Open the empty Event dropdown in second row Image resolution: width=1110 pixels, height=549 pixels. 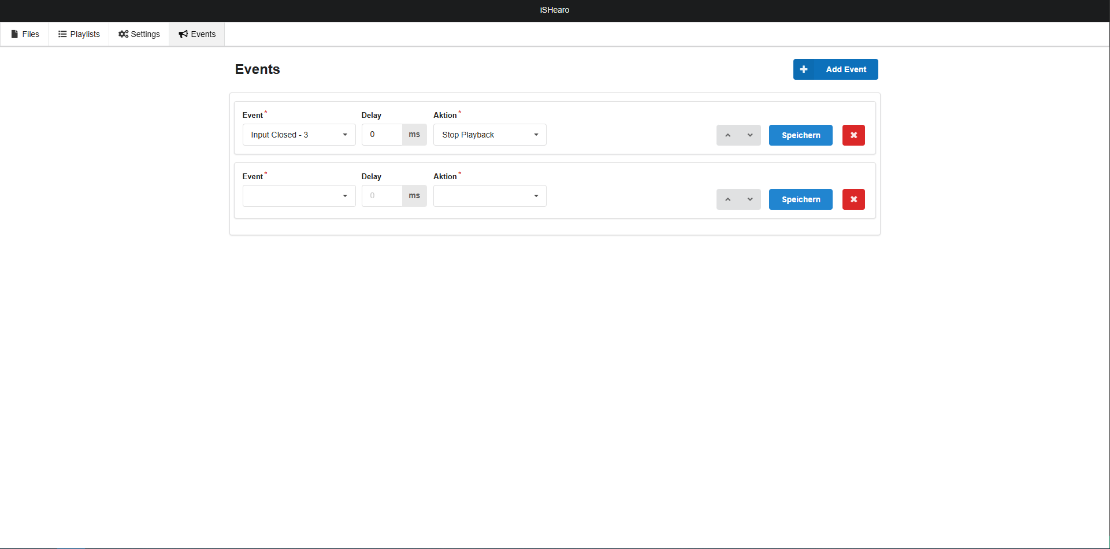[299, 196]
